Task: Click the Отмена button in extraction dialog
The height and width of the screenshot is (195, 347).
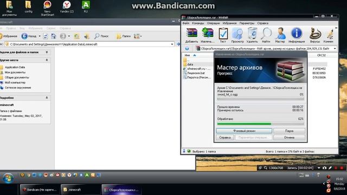Action: click(289, 138)
